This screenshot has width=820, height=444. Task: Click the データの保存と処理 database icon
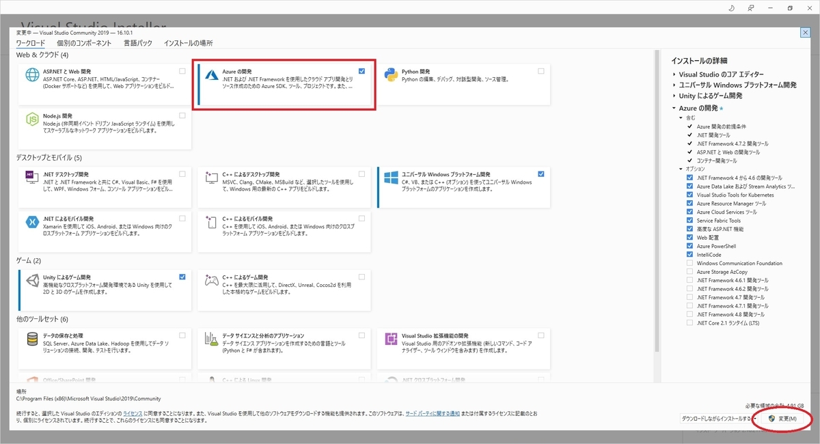[32, 339]
